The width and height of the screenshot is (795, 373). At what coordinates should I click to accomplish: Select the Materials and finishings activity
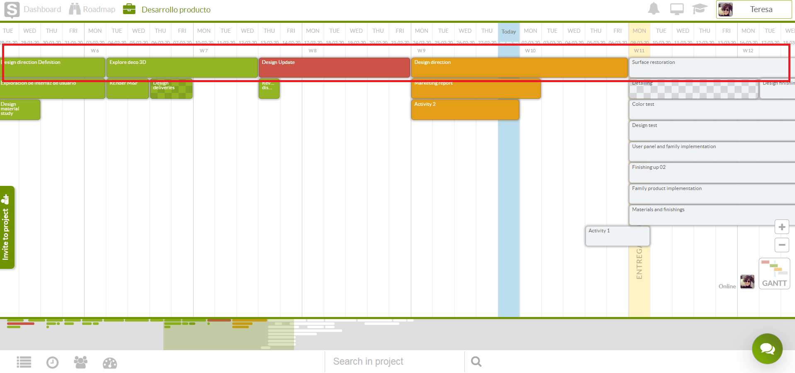pos(712,215)
